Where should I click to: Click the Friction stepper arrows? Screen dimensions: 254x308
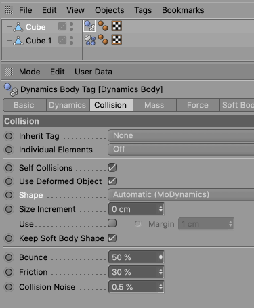click(161, 272)
